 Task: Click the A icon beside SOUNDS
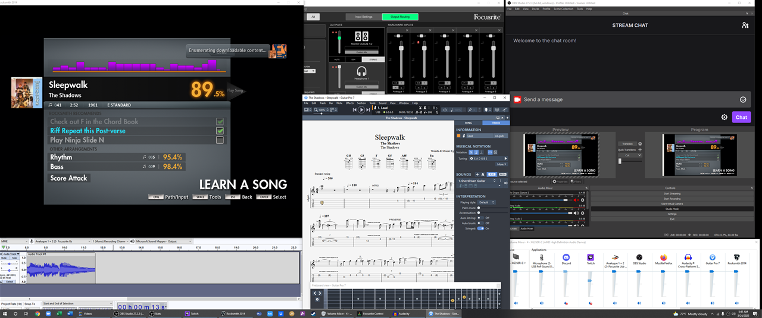click(x=483, y=174)
